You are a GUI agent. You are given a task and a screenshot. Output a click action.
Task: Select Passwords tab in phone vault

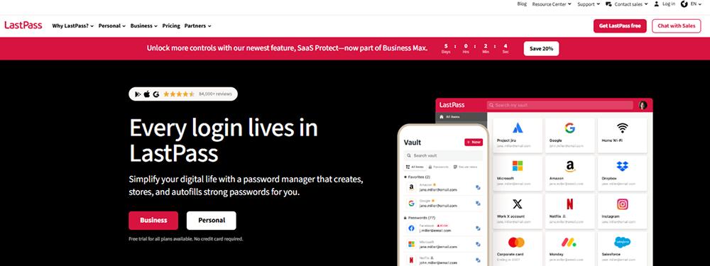438,167
